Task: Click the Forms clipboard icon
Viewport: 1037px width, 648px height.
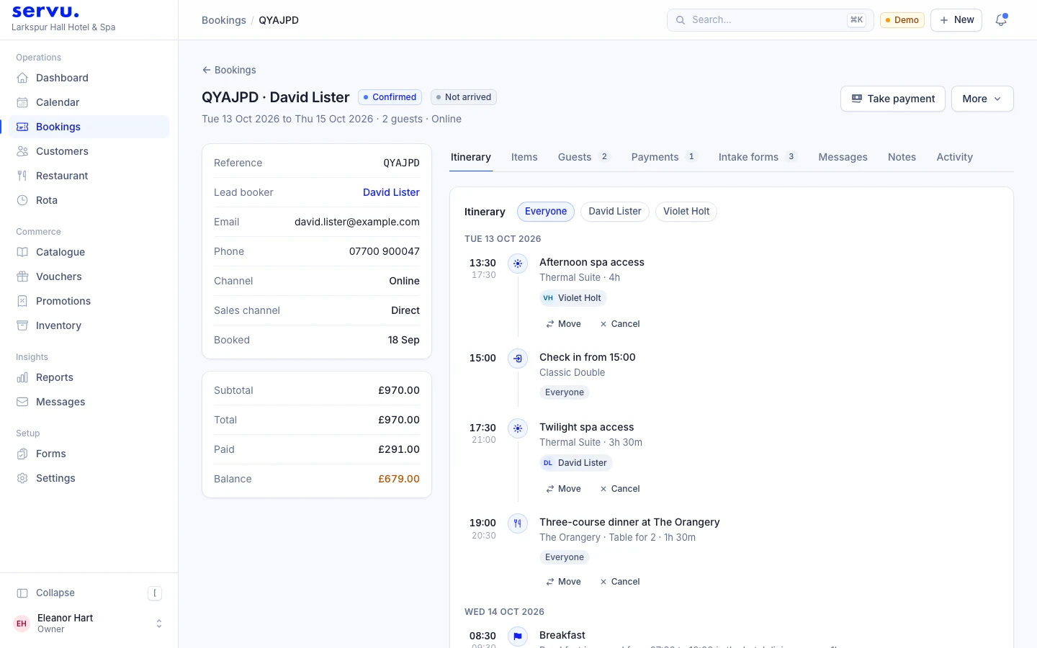Action: 22,454
